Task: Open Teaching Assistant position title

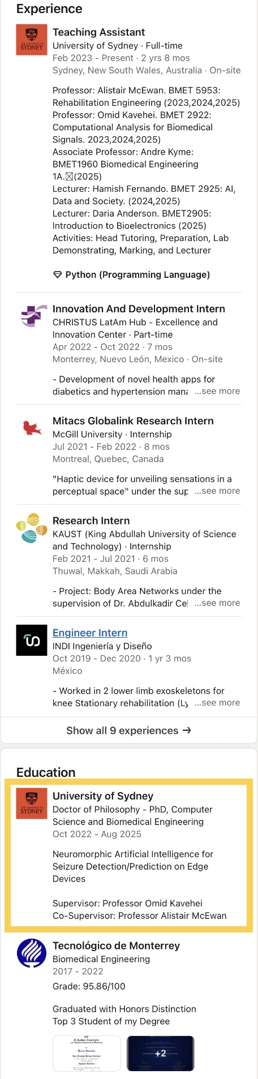Action: [98, 32]
